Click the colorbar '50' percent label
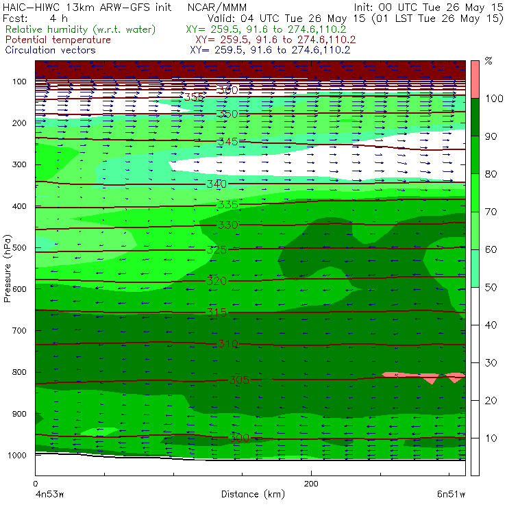Image resolution: width=507 pixels, height=507 pixels. click(491, 287)
